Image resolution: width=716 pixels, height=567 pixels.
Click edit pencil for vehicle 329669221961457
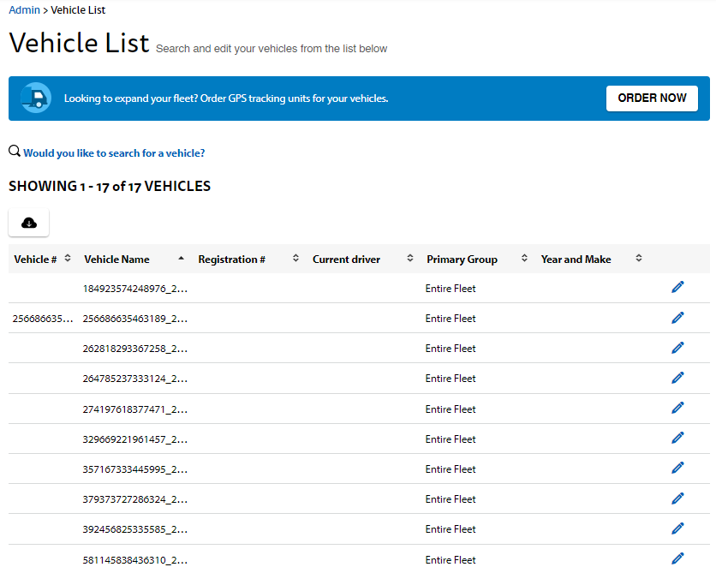pyautogui.click(x=677, y=439)
